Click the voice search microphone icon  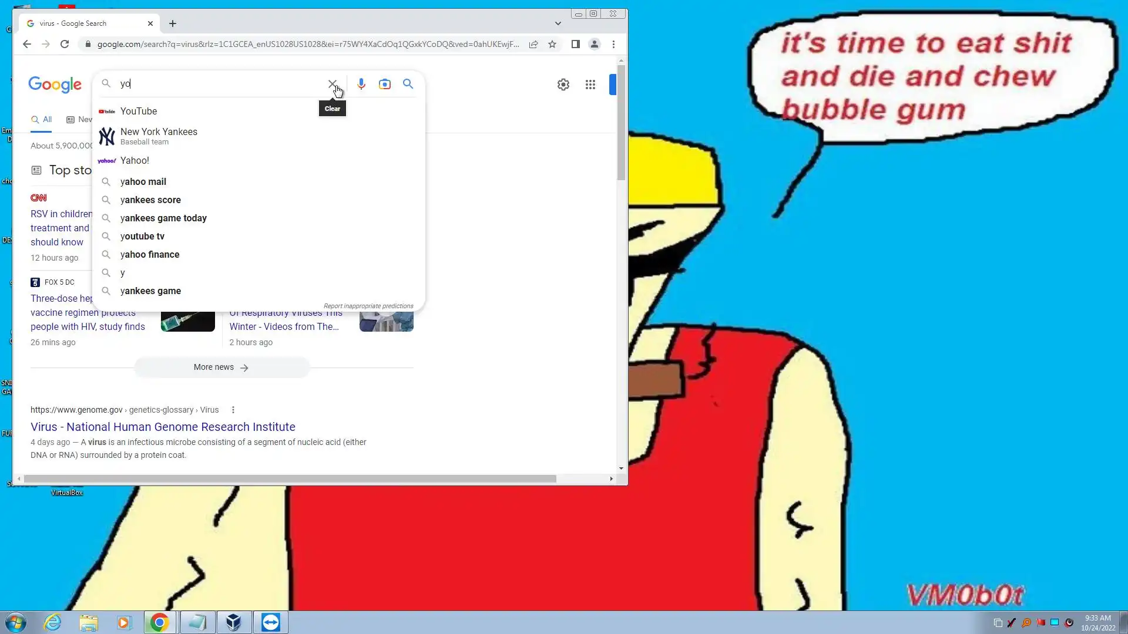click(361, 84)
